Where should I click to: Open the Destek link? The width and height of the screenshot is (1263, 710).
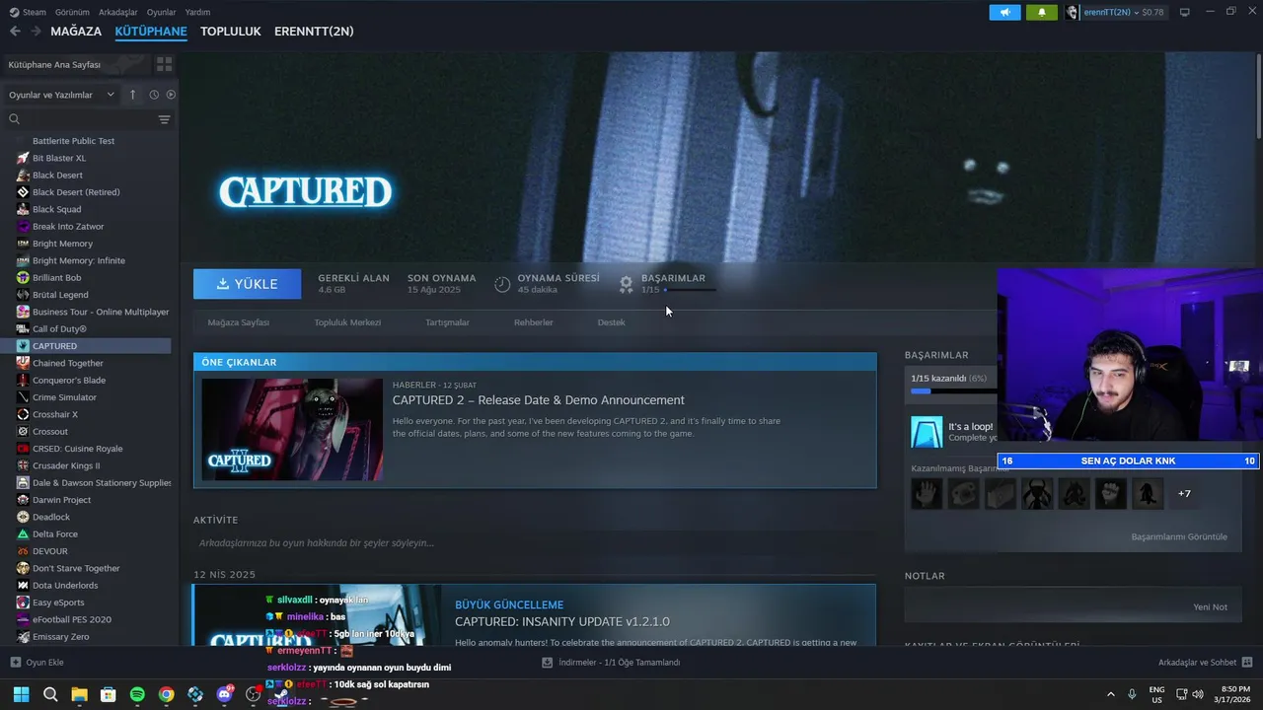click(x=611, y=322)
